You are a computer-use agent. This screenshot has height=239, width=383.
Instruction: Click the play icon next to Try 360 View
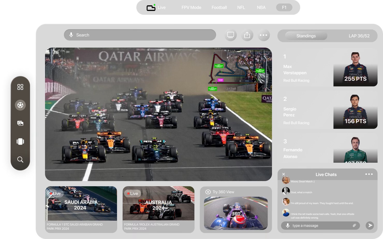coord(208,192)
